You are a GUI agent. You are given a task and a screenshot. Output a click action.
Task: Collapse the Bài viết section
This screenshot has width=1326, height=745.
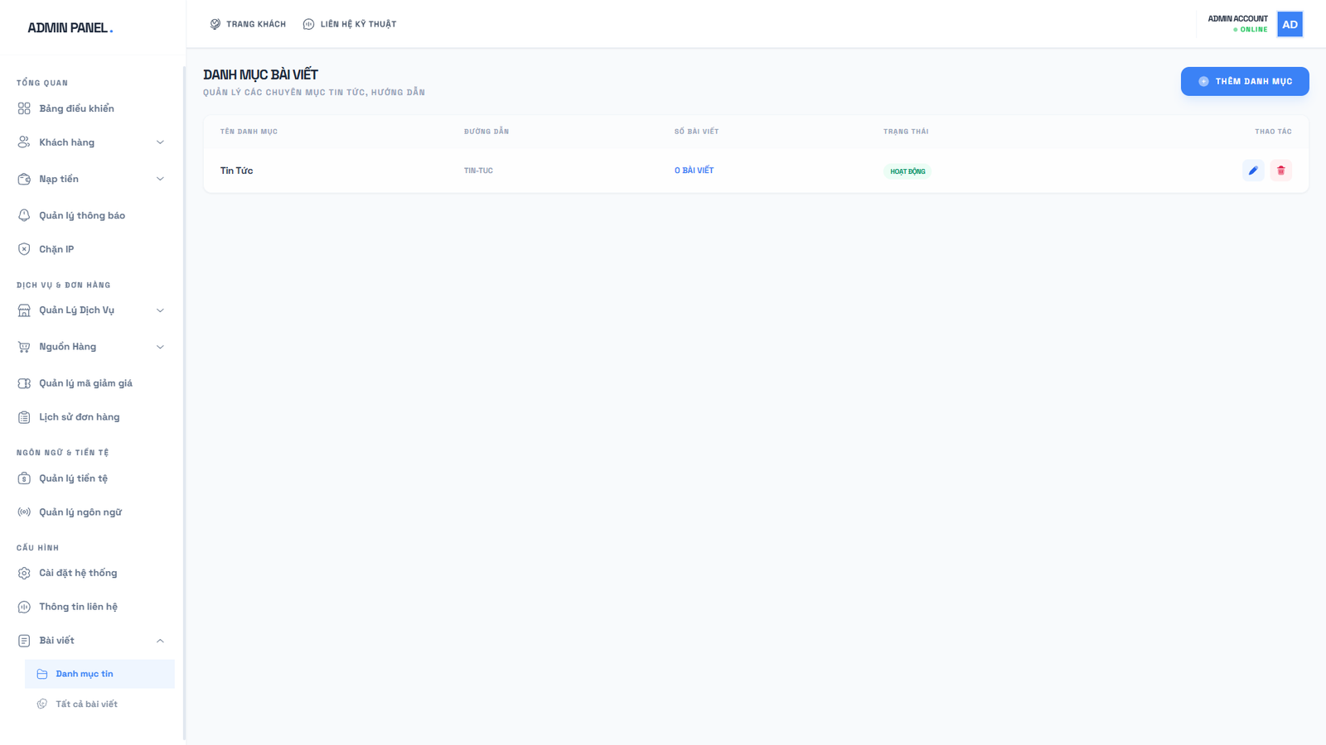point(160,640)
